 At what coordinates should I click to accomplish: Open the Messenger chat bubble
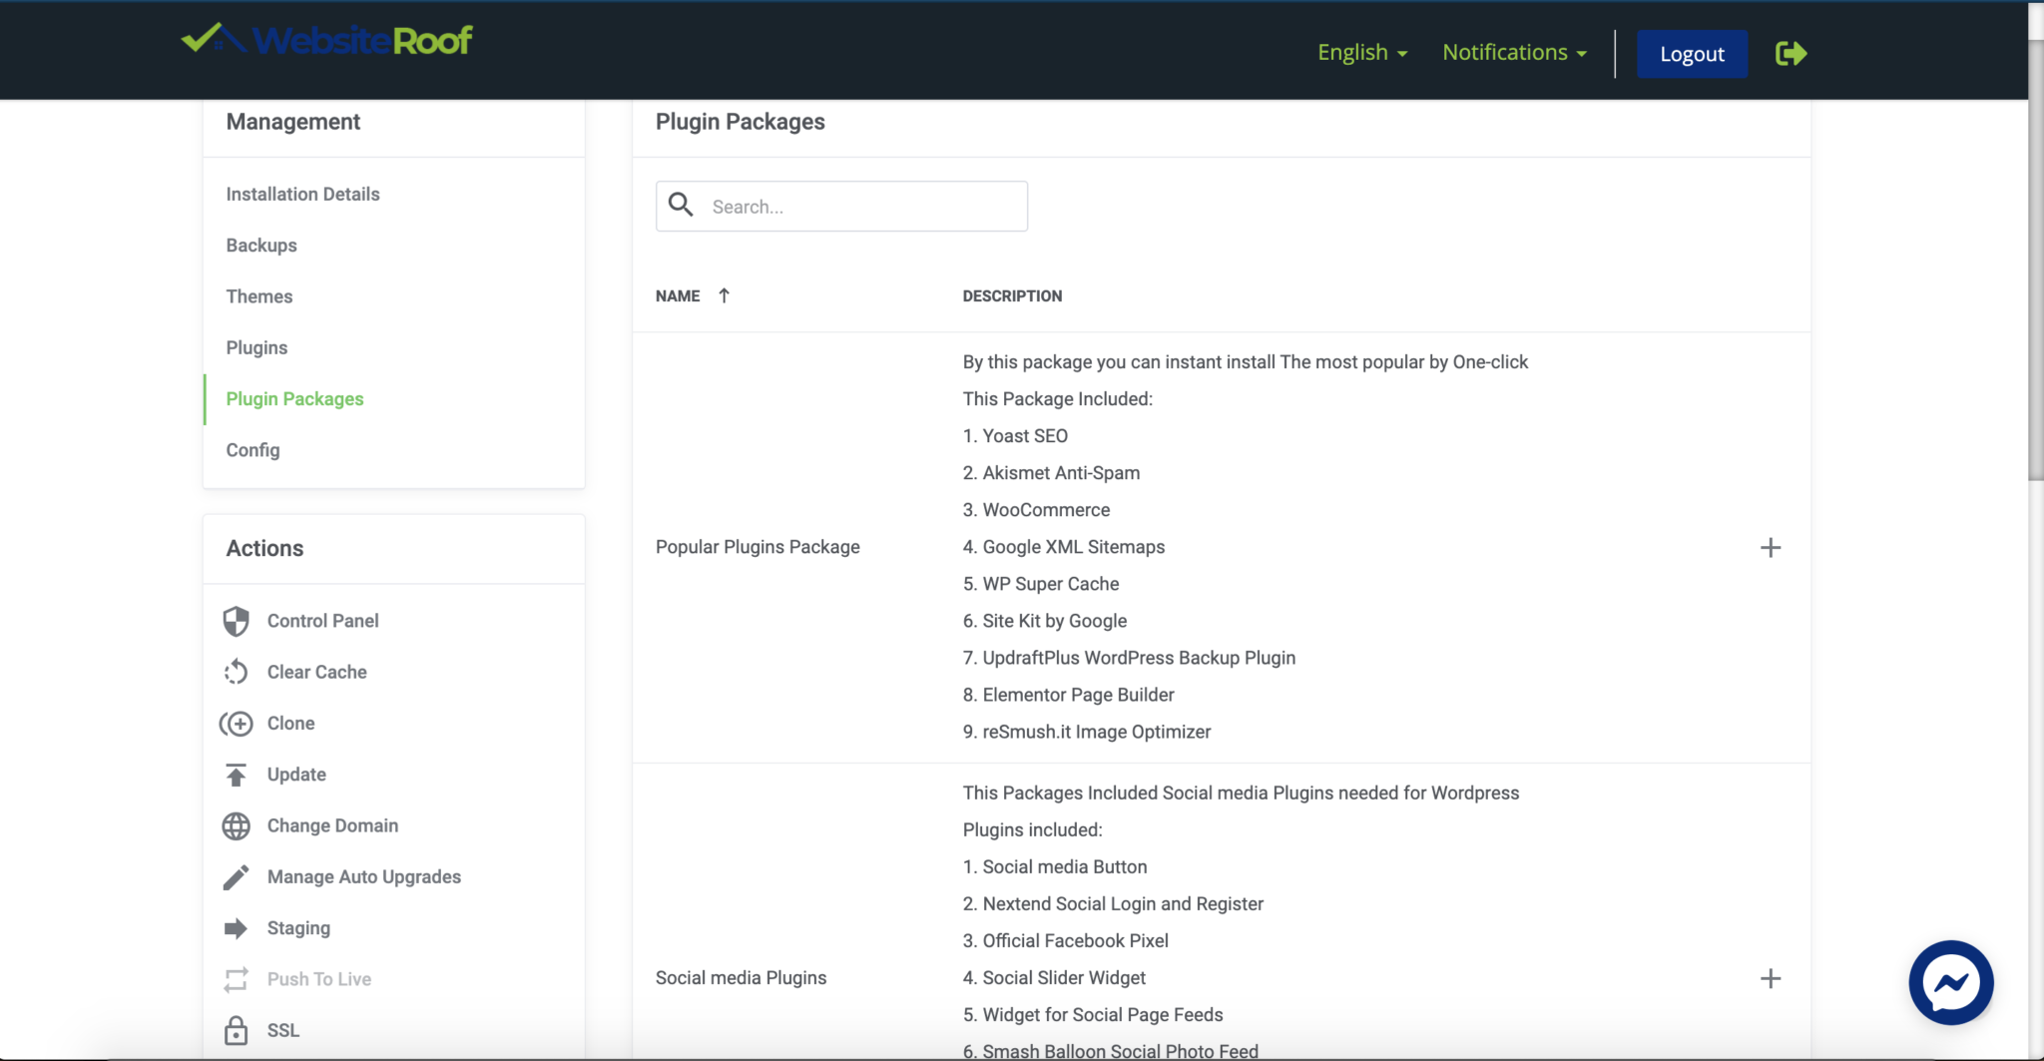(x=1951, y=982)
